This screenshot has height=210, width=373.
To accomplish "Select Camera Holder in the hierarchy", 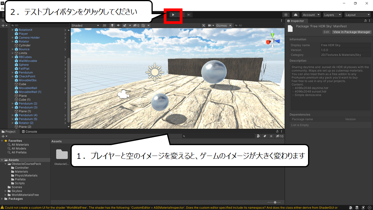I will 29,38.
